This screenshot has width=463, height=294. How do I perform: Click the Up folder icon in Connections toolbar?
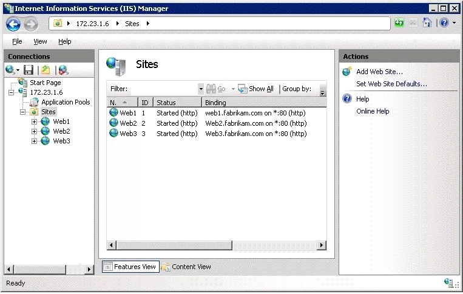point(46,70)
